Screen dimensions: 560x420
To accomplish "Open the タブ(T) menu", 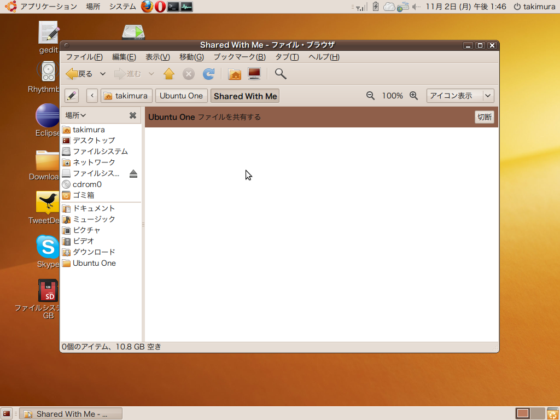I will coord(287,57).
